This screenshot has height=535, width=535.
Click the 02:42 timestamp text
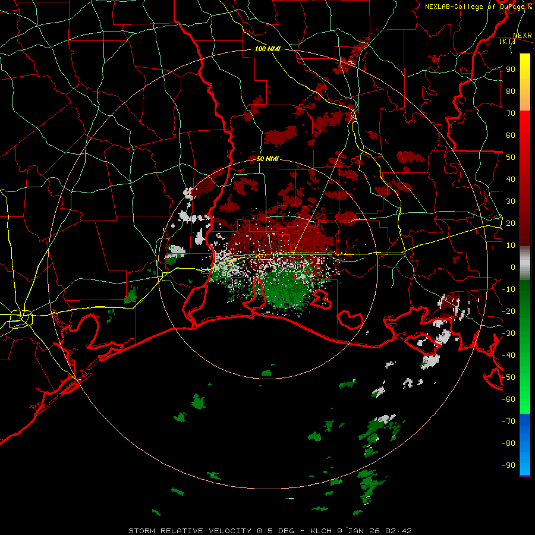[x=398, y=531]
